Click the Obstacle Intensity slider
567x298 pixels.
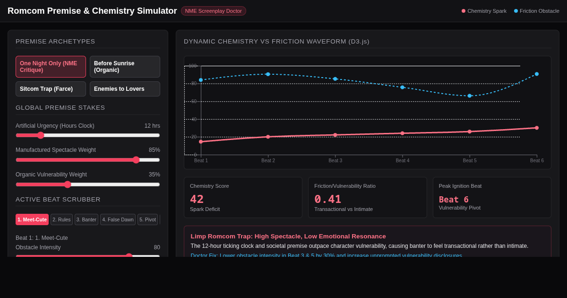(88, 256)
